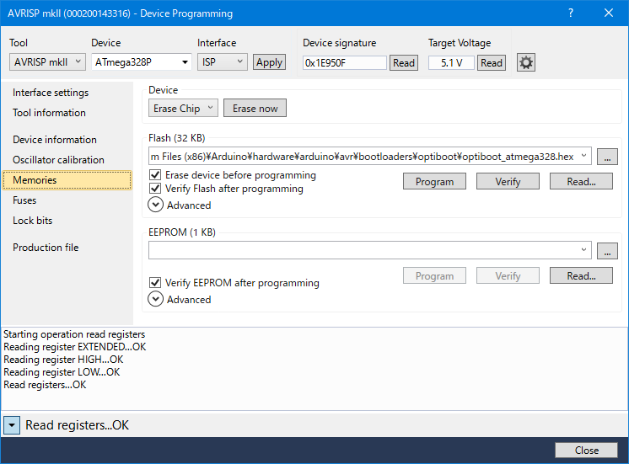629x464 pixels.
Task: Read the target voltage
Action: (x=492, y=63)
